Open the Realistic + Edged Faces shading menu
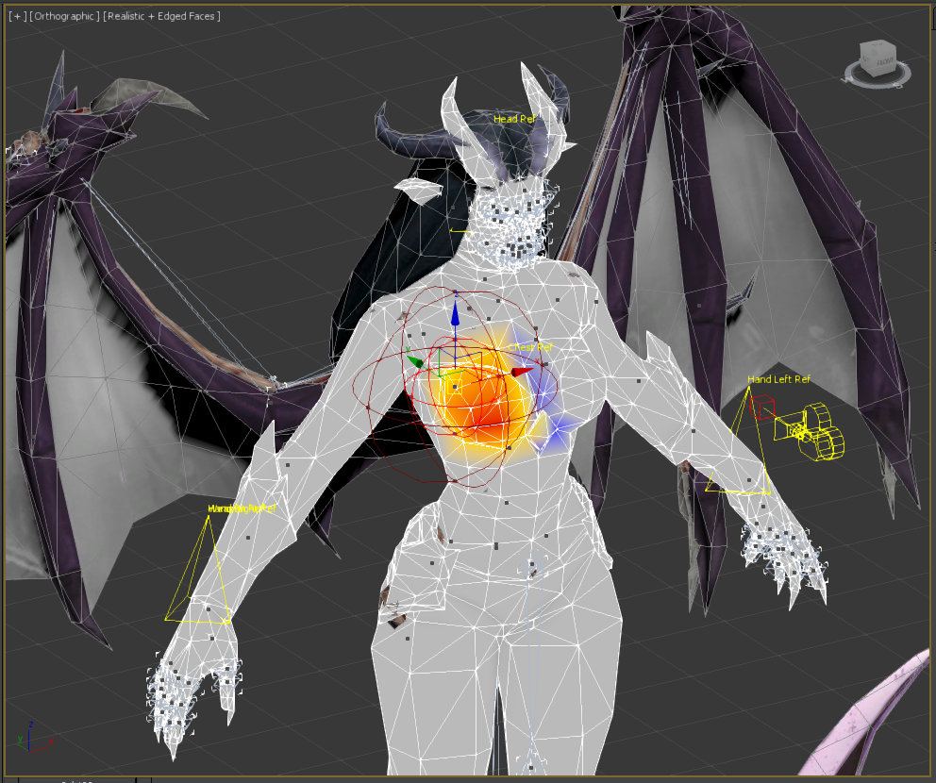The height and width of the screenshot is (783, 936). pos(161,16)
